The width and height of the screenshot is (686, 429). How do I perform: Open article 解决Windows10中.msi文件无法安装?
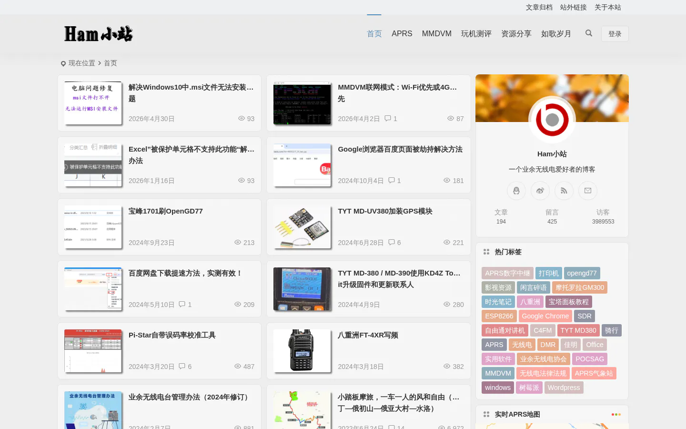click(192, 93)
